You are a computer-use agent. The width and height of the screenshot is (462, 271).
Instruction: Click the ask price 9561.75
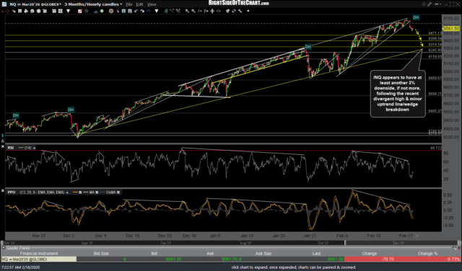tap(230, 259)
